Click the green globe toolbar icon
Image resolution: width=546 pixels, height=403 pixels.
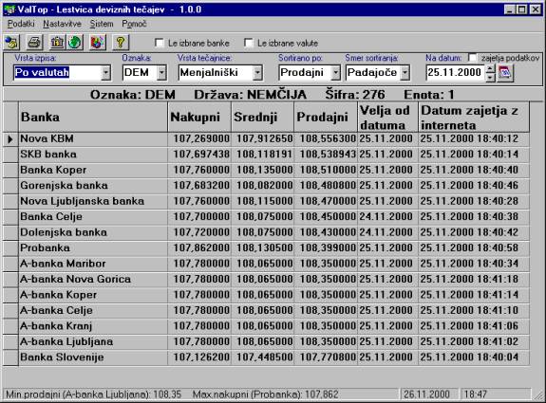75,43
